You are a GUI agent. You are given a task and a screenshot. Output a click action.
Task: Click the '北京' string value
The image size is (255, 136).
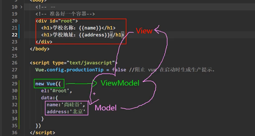pyautogui.click(x=77, y=112)
